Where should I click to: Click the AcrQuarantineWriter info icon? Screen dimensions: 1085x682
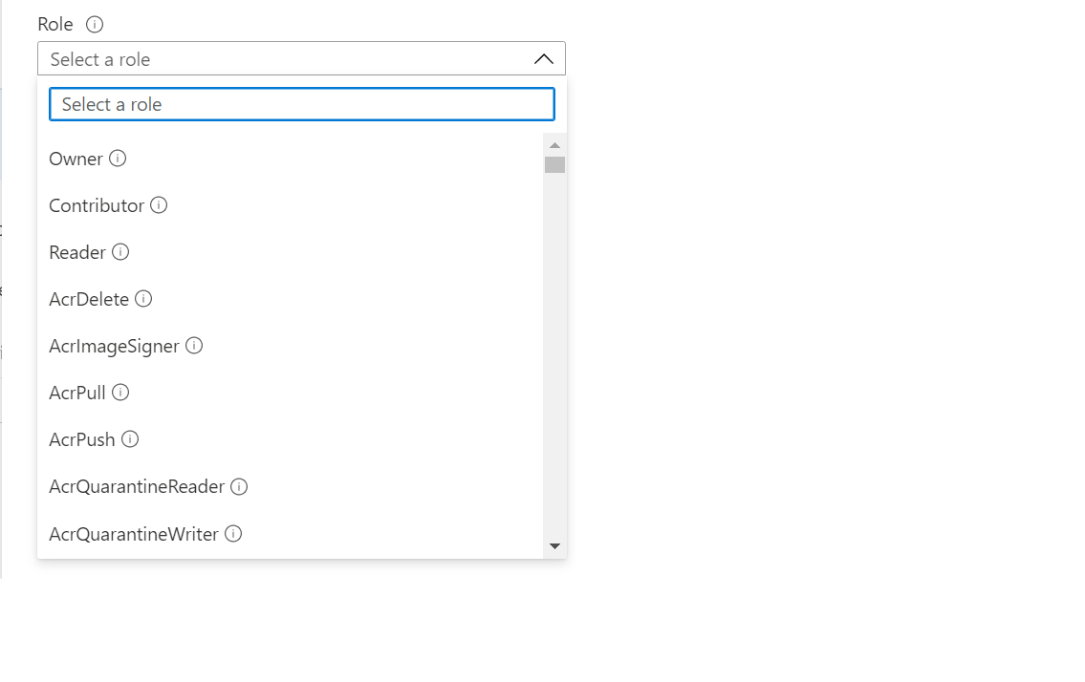click(233, 533)
